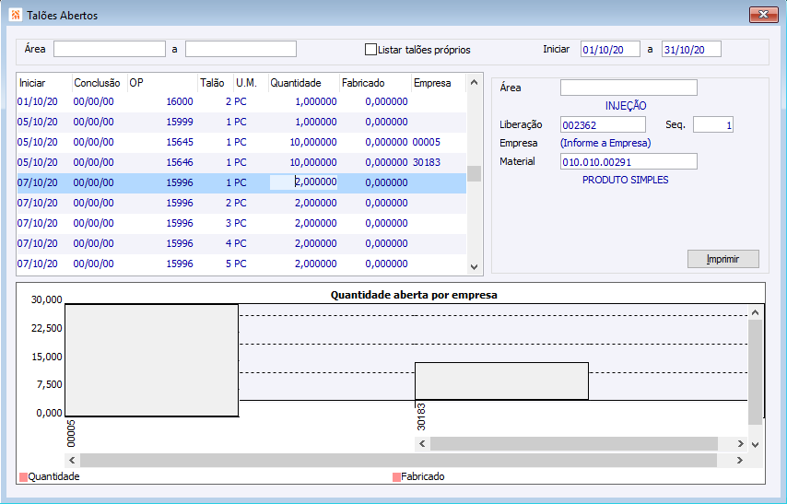Click Empresa value 30183 in table
The image size is (787, 504).
tap(426, 163)
